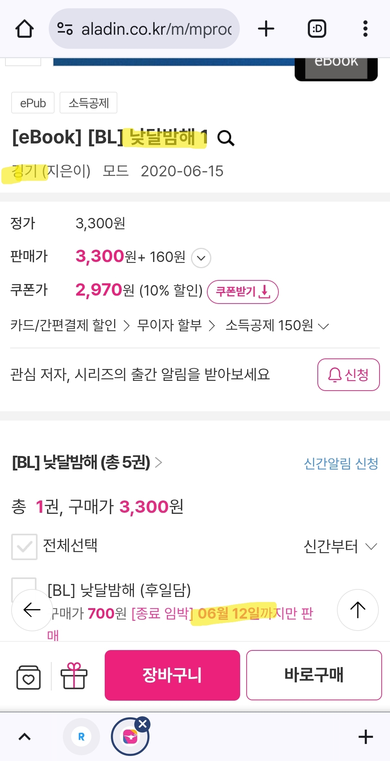Click the 쿠폰받기 download button
This screenshot has height=761, width=390.
242,292
